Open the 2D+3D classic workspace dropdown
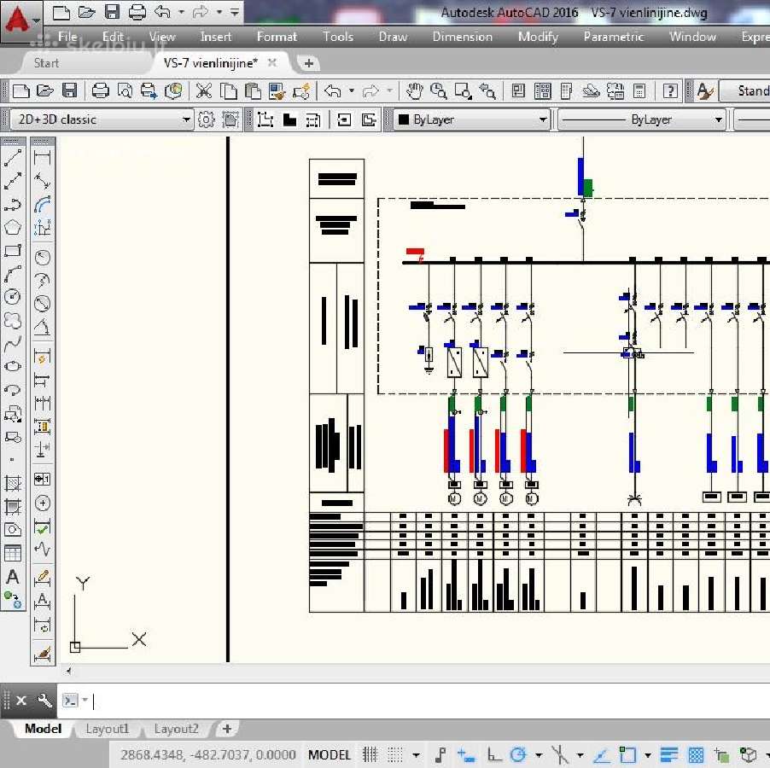The width and height of the screenshot is (770, 768). 102,119
